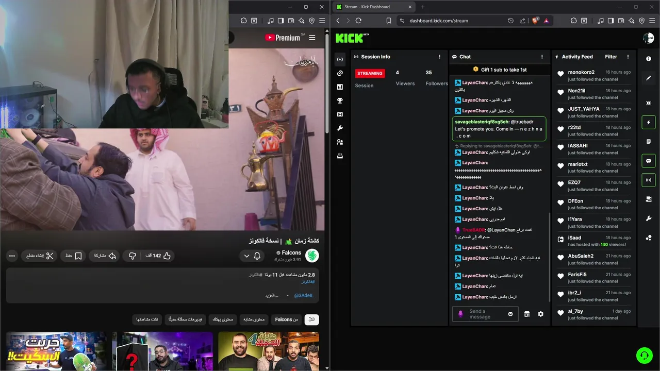Open the green headset support button
This screenshot has height=371, width=660.
(x=644, y=356)
